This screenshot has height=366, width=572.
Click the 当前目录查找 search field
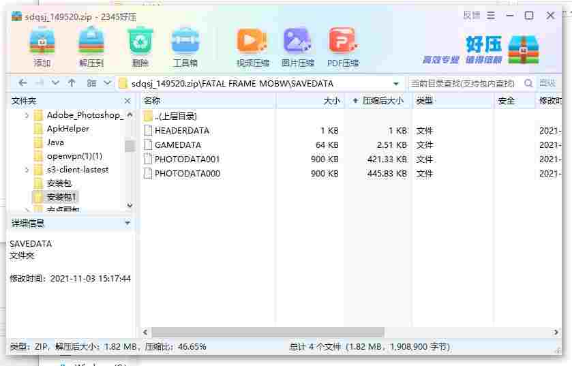(x=464, y=84)
